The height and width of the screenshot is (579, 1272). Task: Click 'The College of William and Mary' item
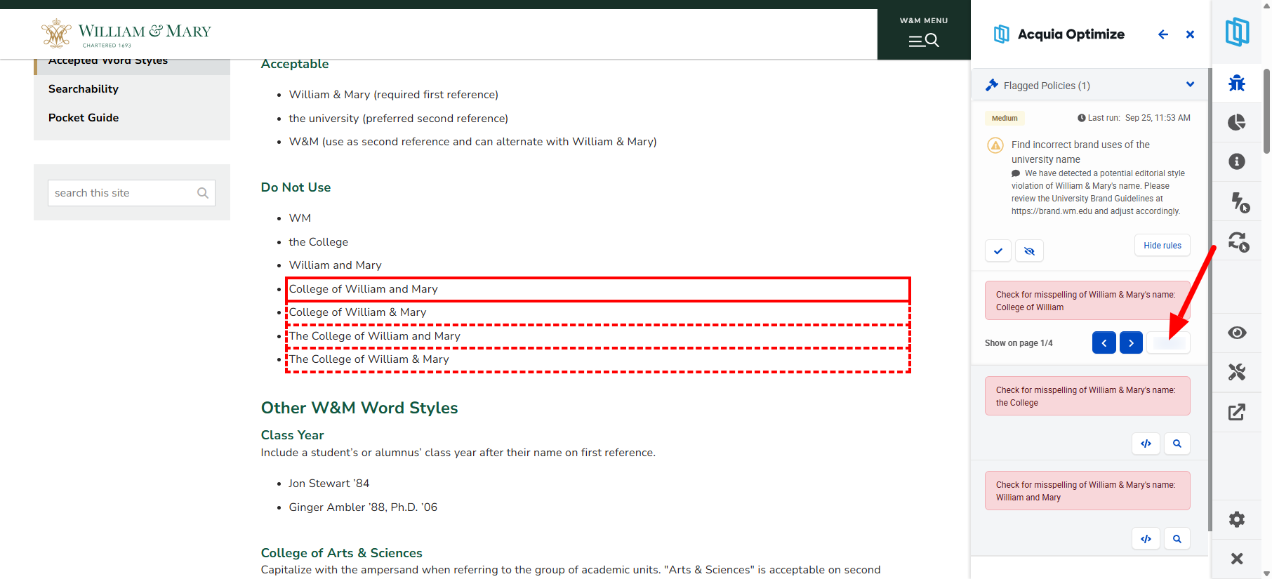tap(375, 336)
